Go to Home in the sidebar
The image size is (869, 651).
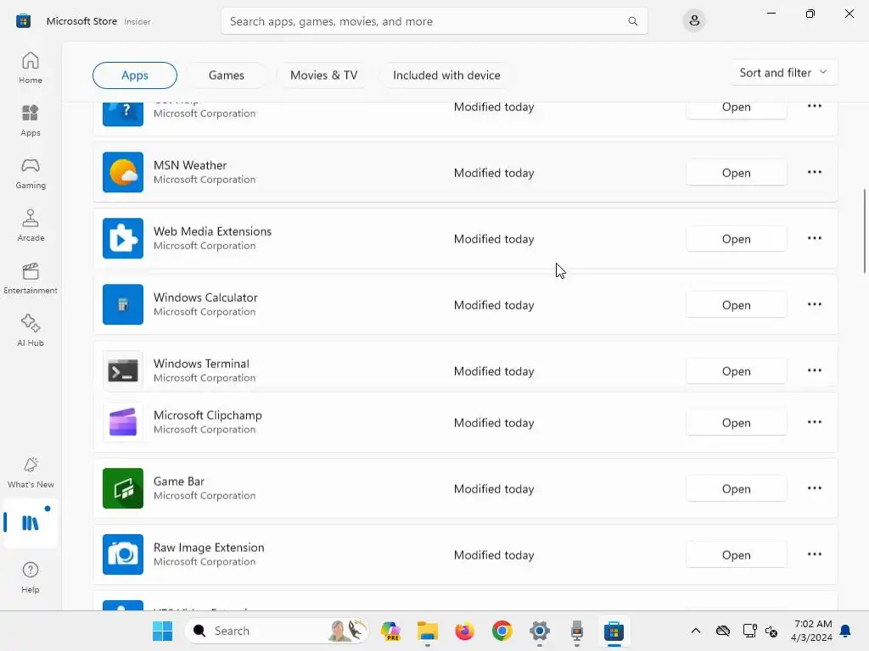[x=31, y=68]
